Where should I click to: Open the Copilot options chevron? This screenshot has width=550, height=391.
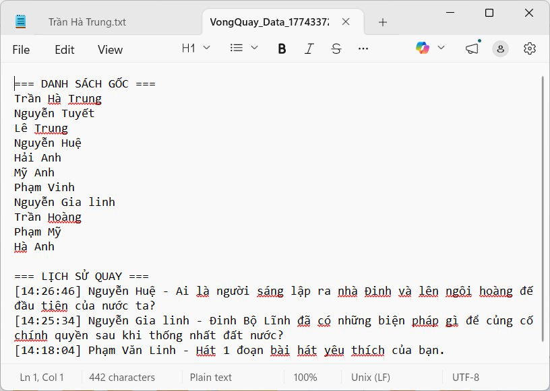coord(439,48)
